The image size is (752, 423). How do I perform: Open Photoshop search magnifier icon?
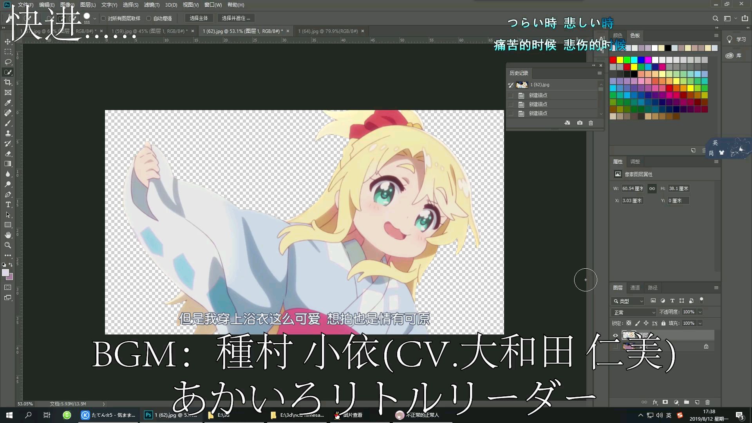(x=715, y=18)
